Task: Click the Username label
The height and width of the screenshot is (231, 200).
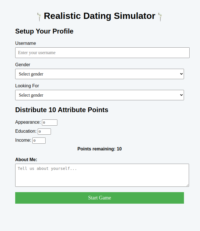Action: (26, 43)
